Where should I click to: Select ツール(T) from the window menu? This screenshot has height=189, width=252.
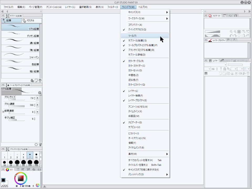132,36
